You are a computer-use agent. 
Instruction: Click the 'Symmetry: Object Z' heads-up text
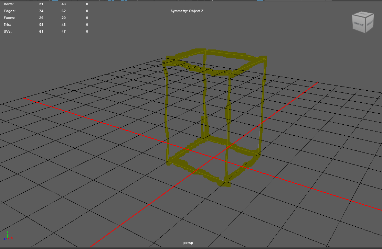187,11
